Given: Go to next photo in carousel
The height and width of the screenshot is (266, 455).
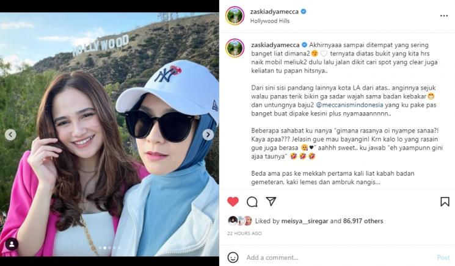Looking at the screenshot, I should pos(208,135).
